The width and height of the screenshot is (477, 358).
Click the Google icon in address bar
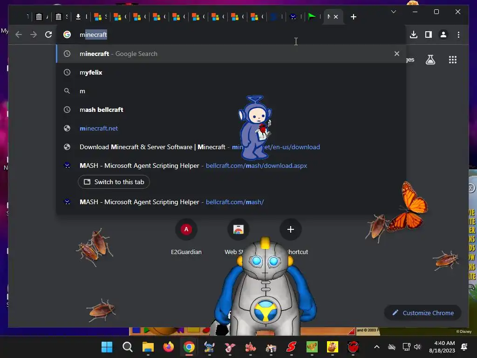(x=67, y=34)
